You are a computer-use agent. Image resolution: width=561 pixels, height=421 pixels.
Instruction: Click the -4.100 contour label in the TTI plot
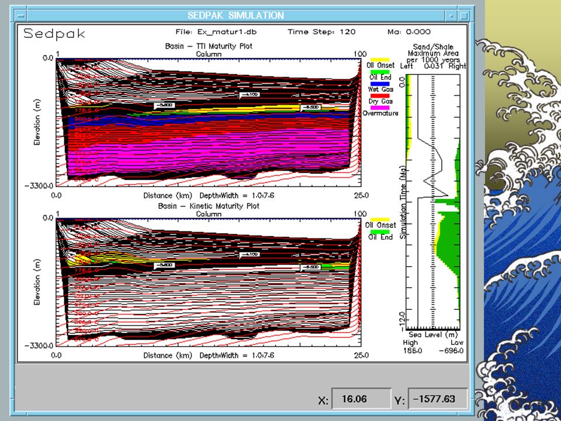coord(250,95)
